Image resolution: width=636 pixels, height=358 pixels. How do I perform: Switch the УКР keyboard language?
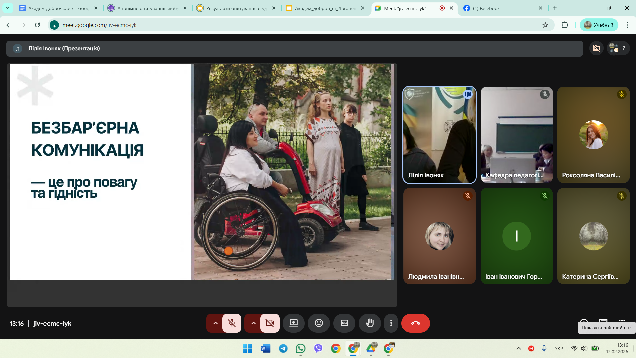click(x=559, y=349)
